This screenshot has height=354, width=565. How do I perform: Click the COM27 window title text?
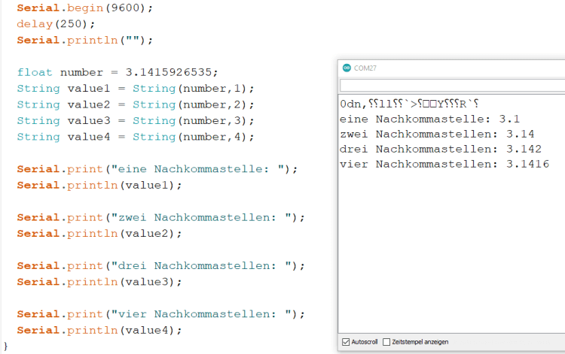[x=365, y=68]
